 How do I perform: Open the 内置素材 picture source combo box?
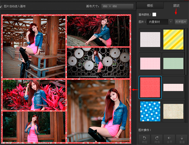[x=160, y=22]
